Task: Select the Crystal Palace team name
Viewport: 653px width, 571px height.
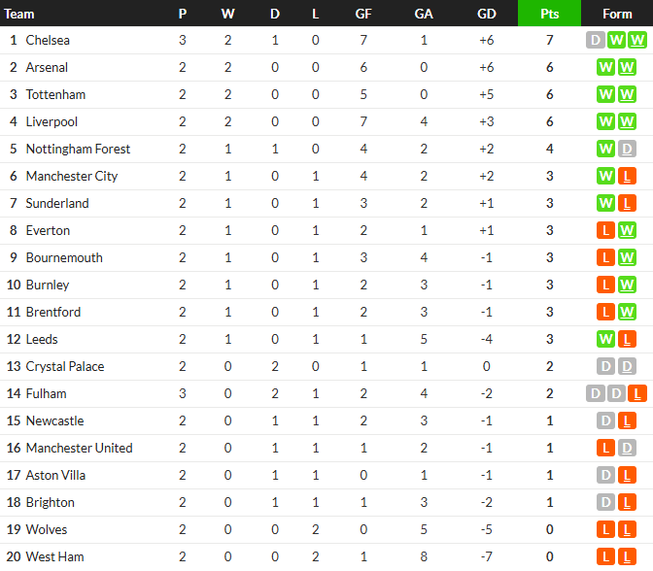Action: tap(65, 367)
